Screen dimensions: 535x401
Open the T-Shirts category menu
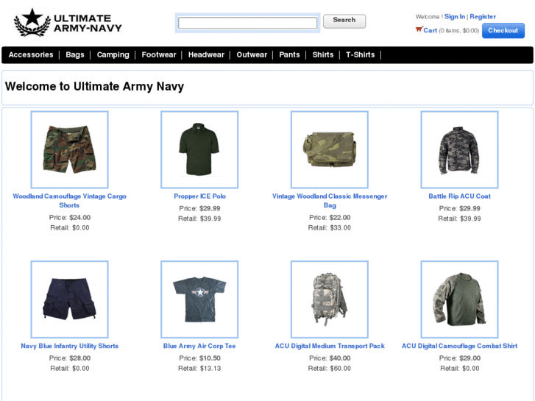(x=361, y=54)
